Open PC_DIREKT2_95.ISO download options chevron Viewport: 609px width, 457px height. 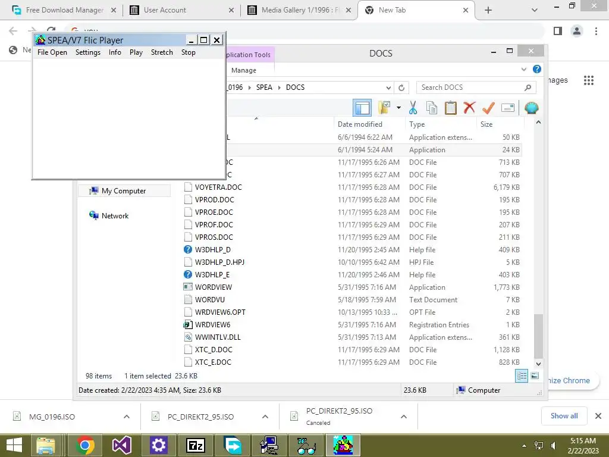click(265, 417)
